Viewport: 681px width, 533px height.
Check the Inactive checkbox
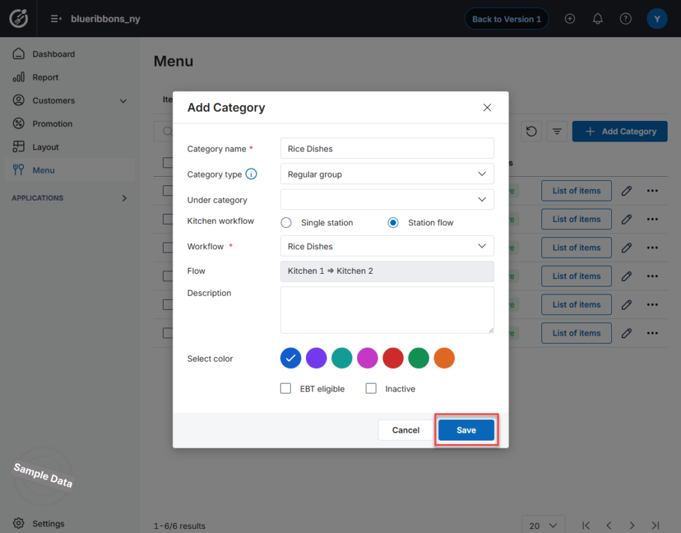tap(371, 388)
